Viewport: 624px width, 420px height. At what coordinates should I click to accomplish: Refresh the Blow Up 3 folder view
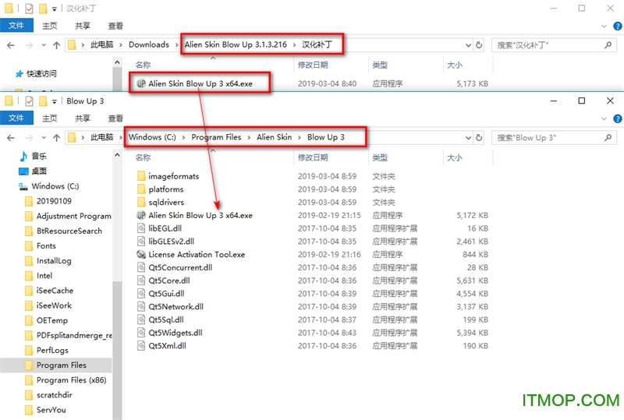click(479, 138)
